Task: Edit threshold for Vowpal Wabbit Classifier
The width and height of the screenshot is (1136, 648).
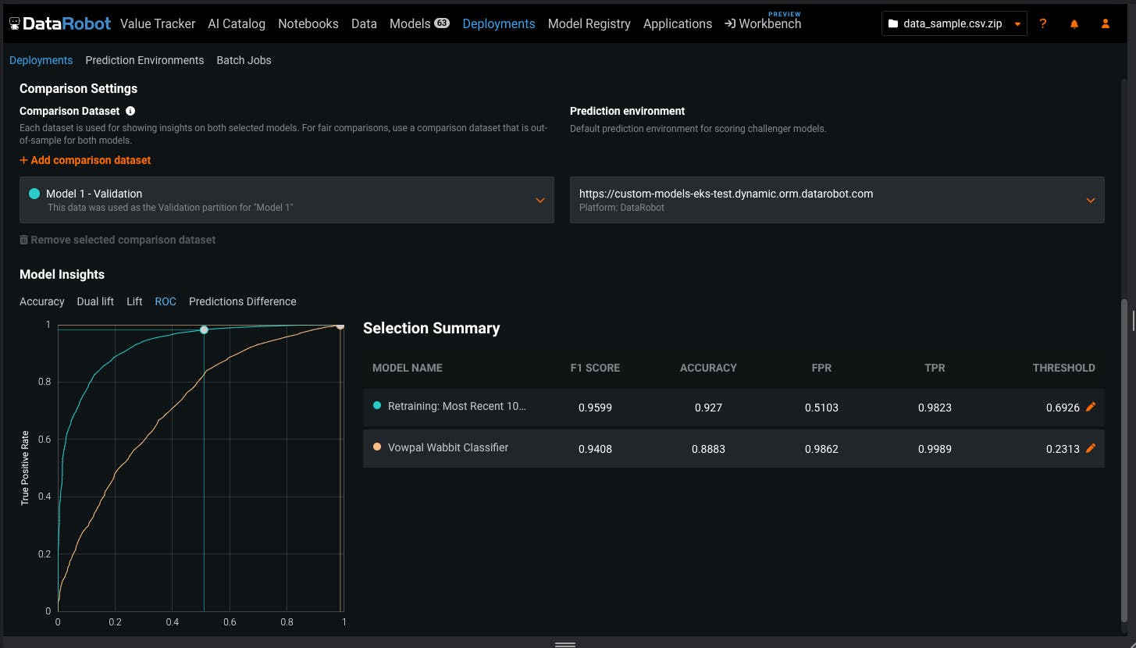Action: point(1091,448)
